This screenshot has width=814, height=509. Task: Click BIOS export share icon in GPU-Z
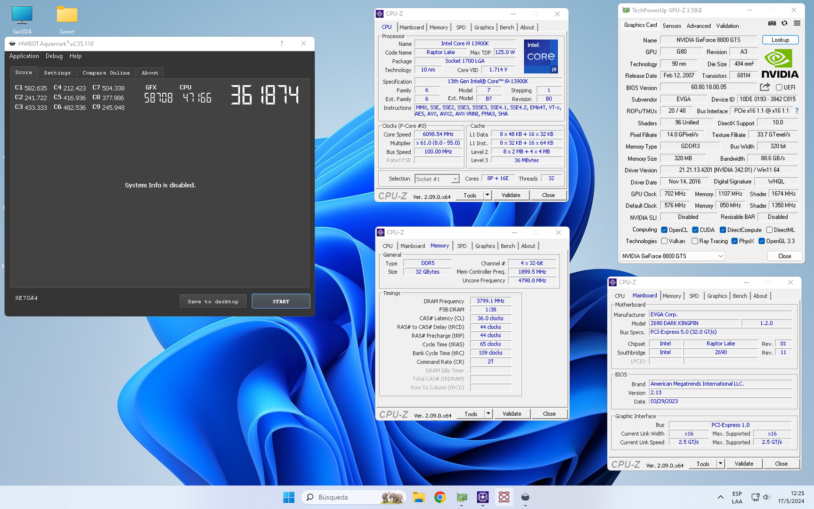[765, 87]
